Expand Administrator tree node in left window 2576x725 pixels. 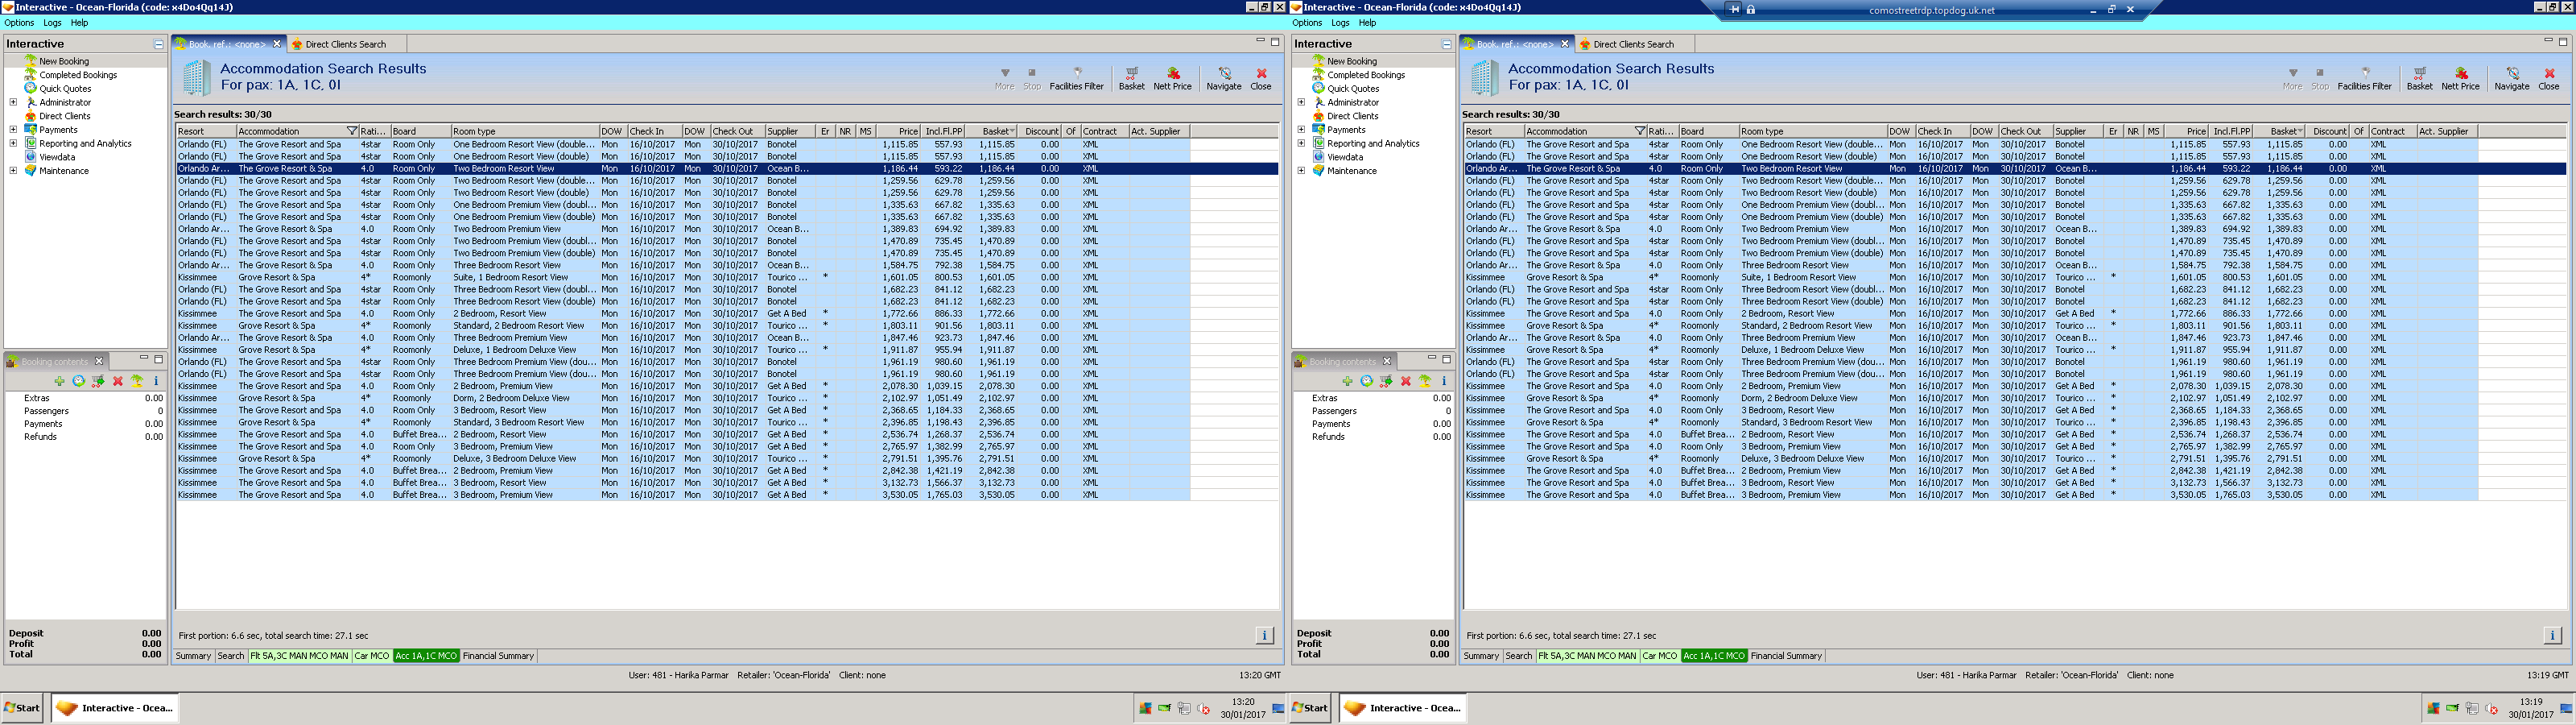coord(13,102)
